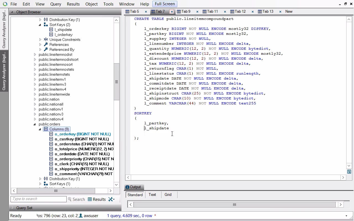
Task: Expand the Query Set panel
Action: tap(12, 208)
